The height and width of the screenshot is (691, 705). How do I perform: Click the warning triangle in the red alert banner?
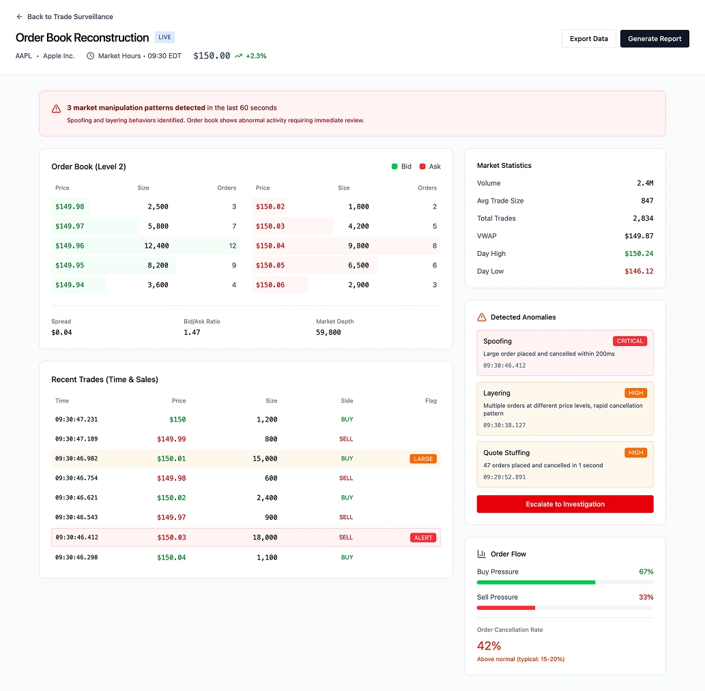[x=56, y=108]
